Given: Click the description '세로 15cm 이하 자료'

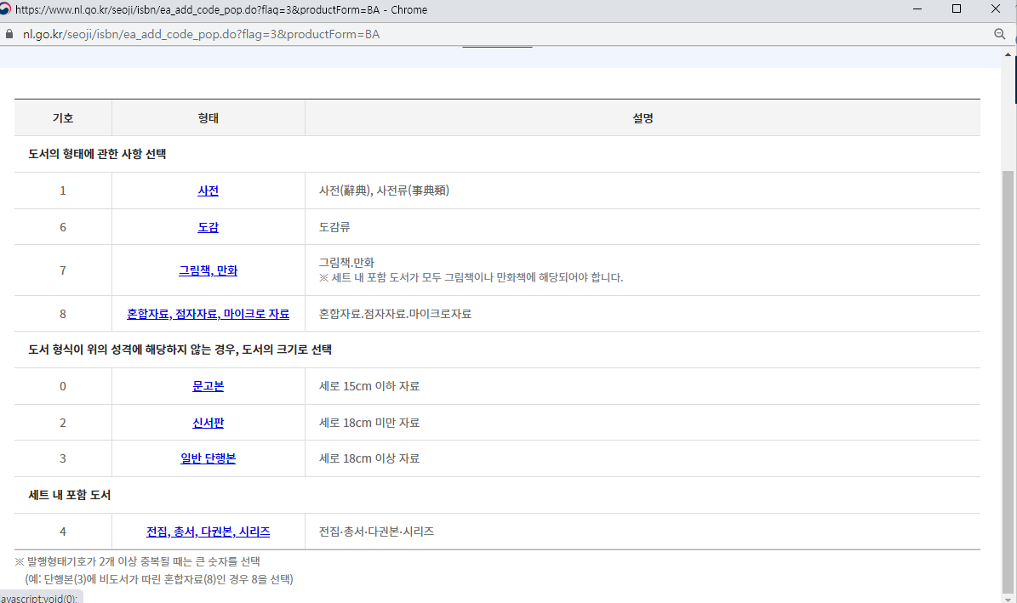Looking at the screenshot, I should [369, 386].
